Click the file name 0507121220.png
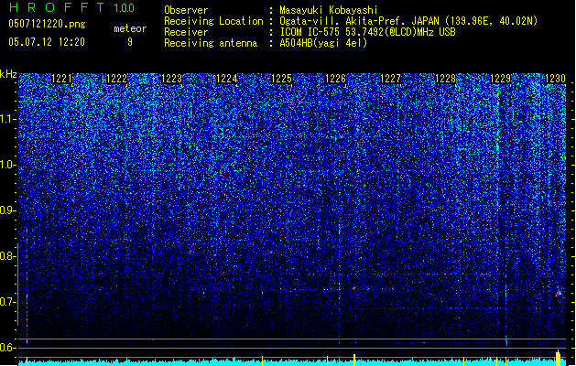The image size is (576, 366). tap(47, 24)
